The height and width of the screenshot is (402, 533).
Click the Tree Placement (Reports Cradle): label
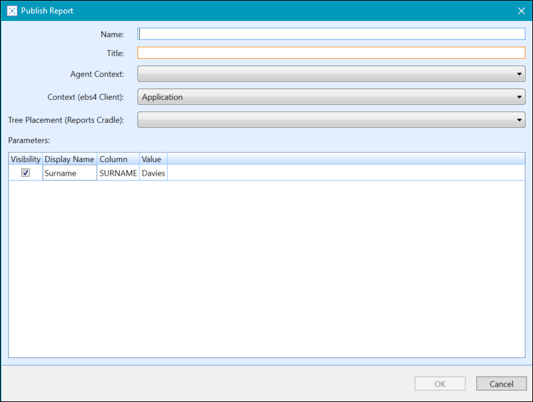click(66, 120)
